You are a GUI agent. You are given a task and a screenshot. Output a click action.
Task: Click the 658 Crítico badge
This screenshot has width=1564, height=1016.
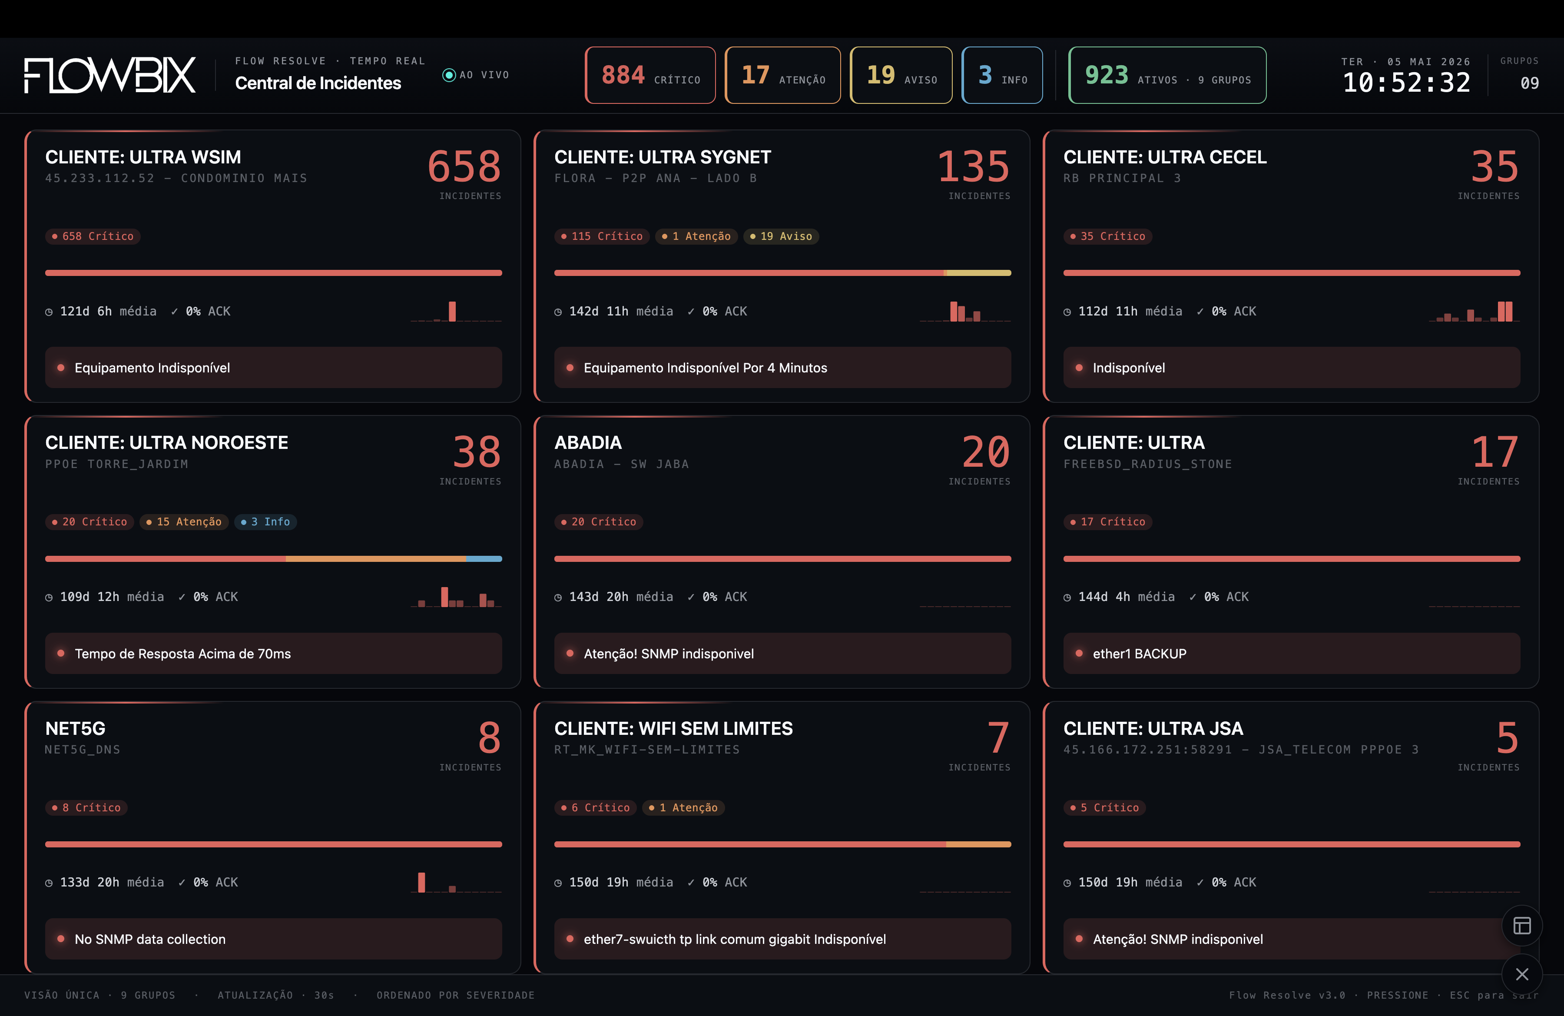pos(93,236)
